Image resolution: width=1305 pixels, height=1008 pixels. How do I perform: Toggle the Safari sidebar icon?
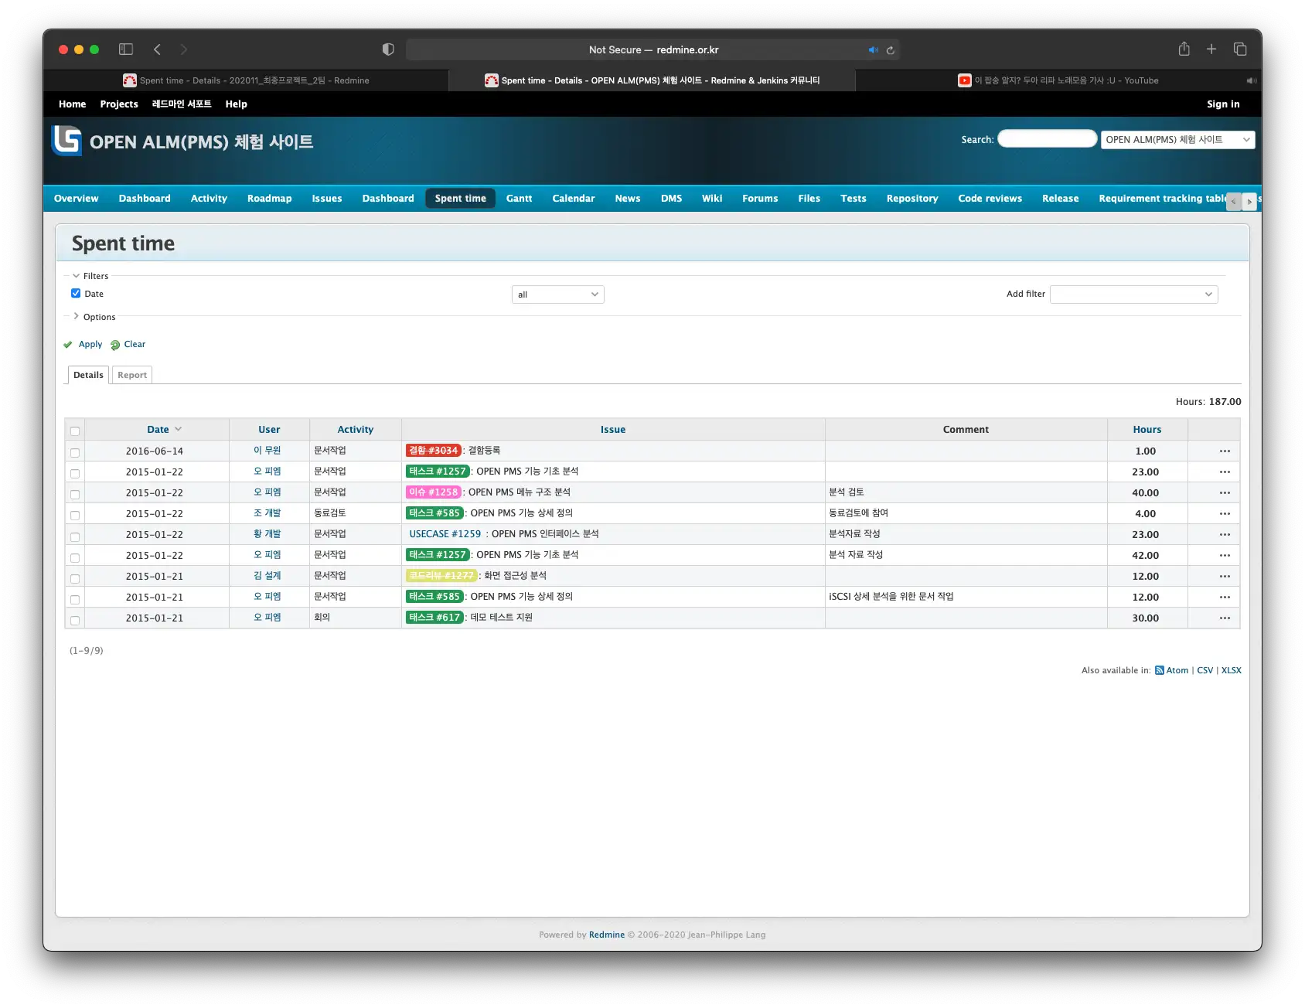[126, 49]
